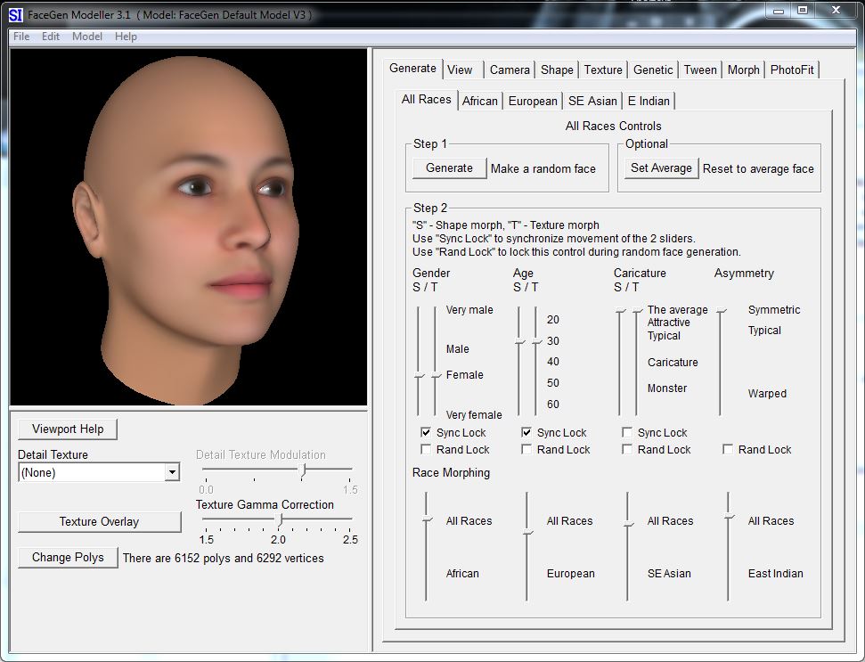The width and height of the screenshot is (865, 662).
Task: Open the File menu
Action: (21, 37)
